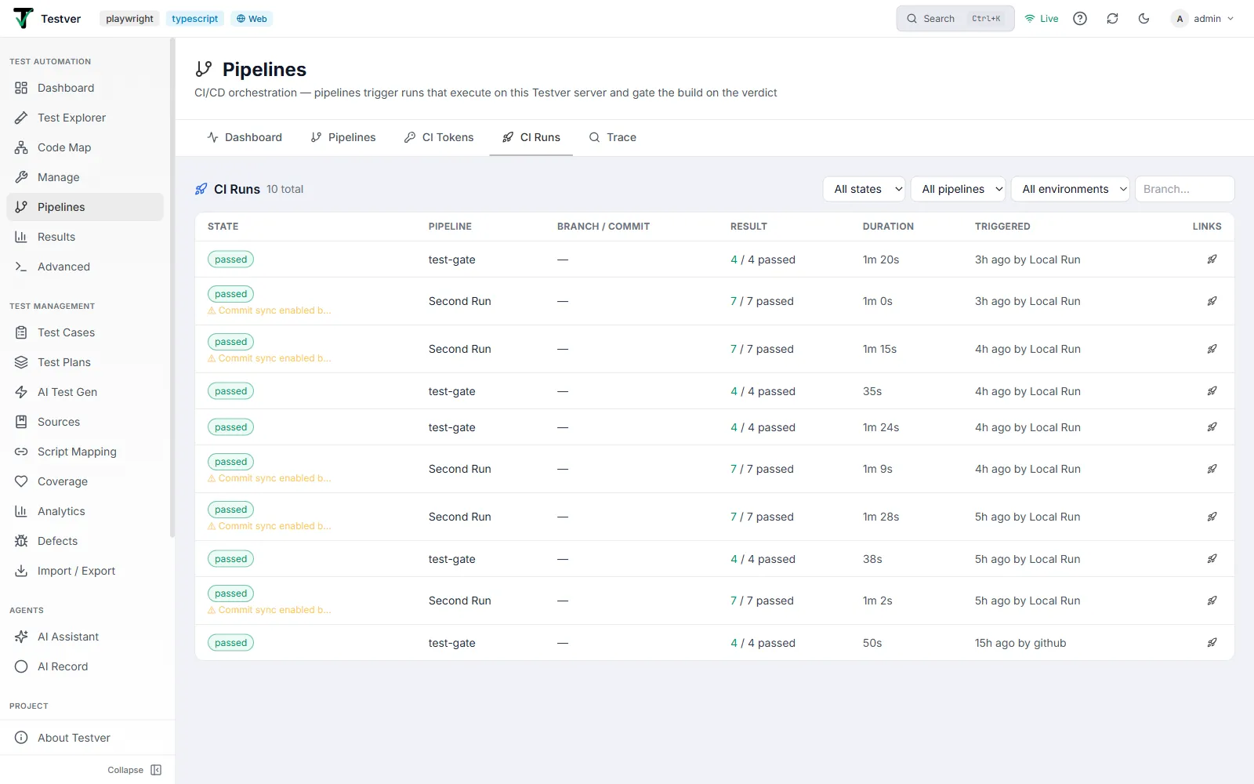This screenshot has height=784, width=1254.
Task: Click the Web platform tag
Action: click(252, 19)
